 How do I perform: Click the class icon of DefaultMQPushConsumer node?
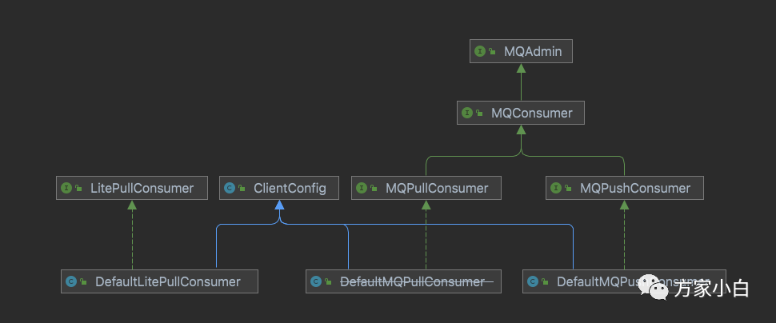pos(533,281)
